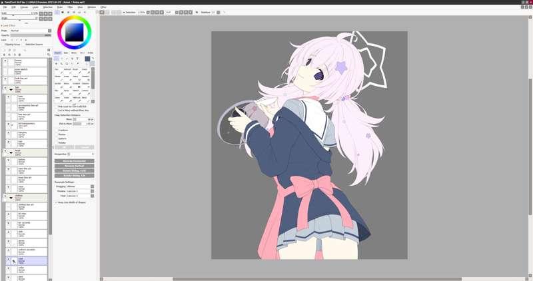
Task: Open the Selection menu
Action: (47, 7)
